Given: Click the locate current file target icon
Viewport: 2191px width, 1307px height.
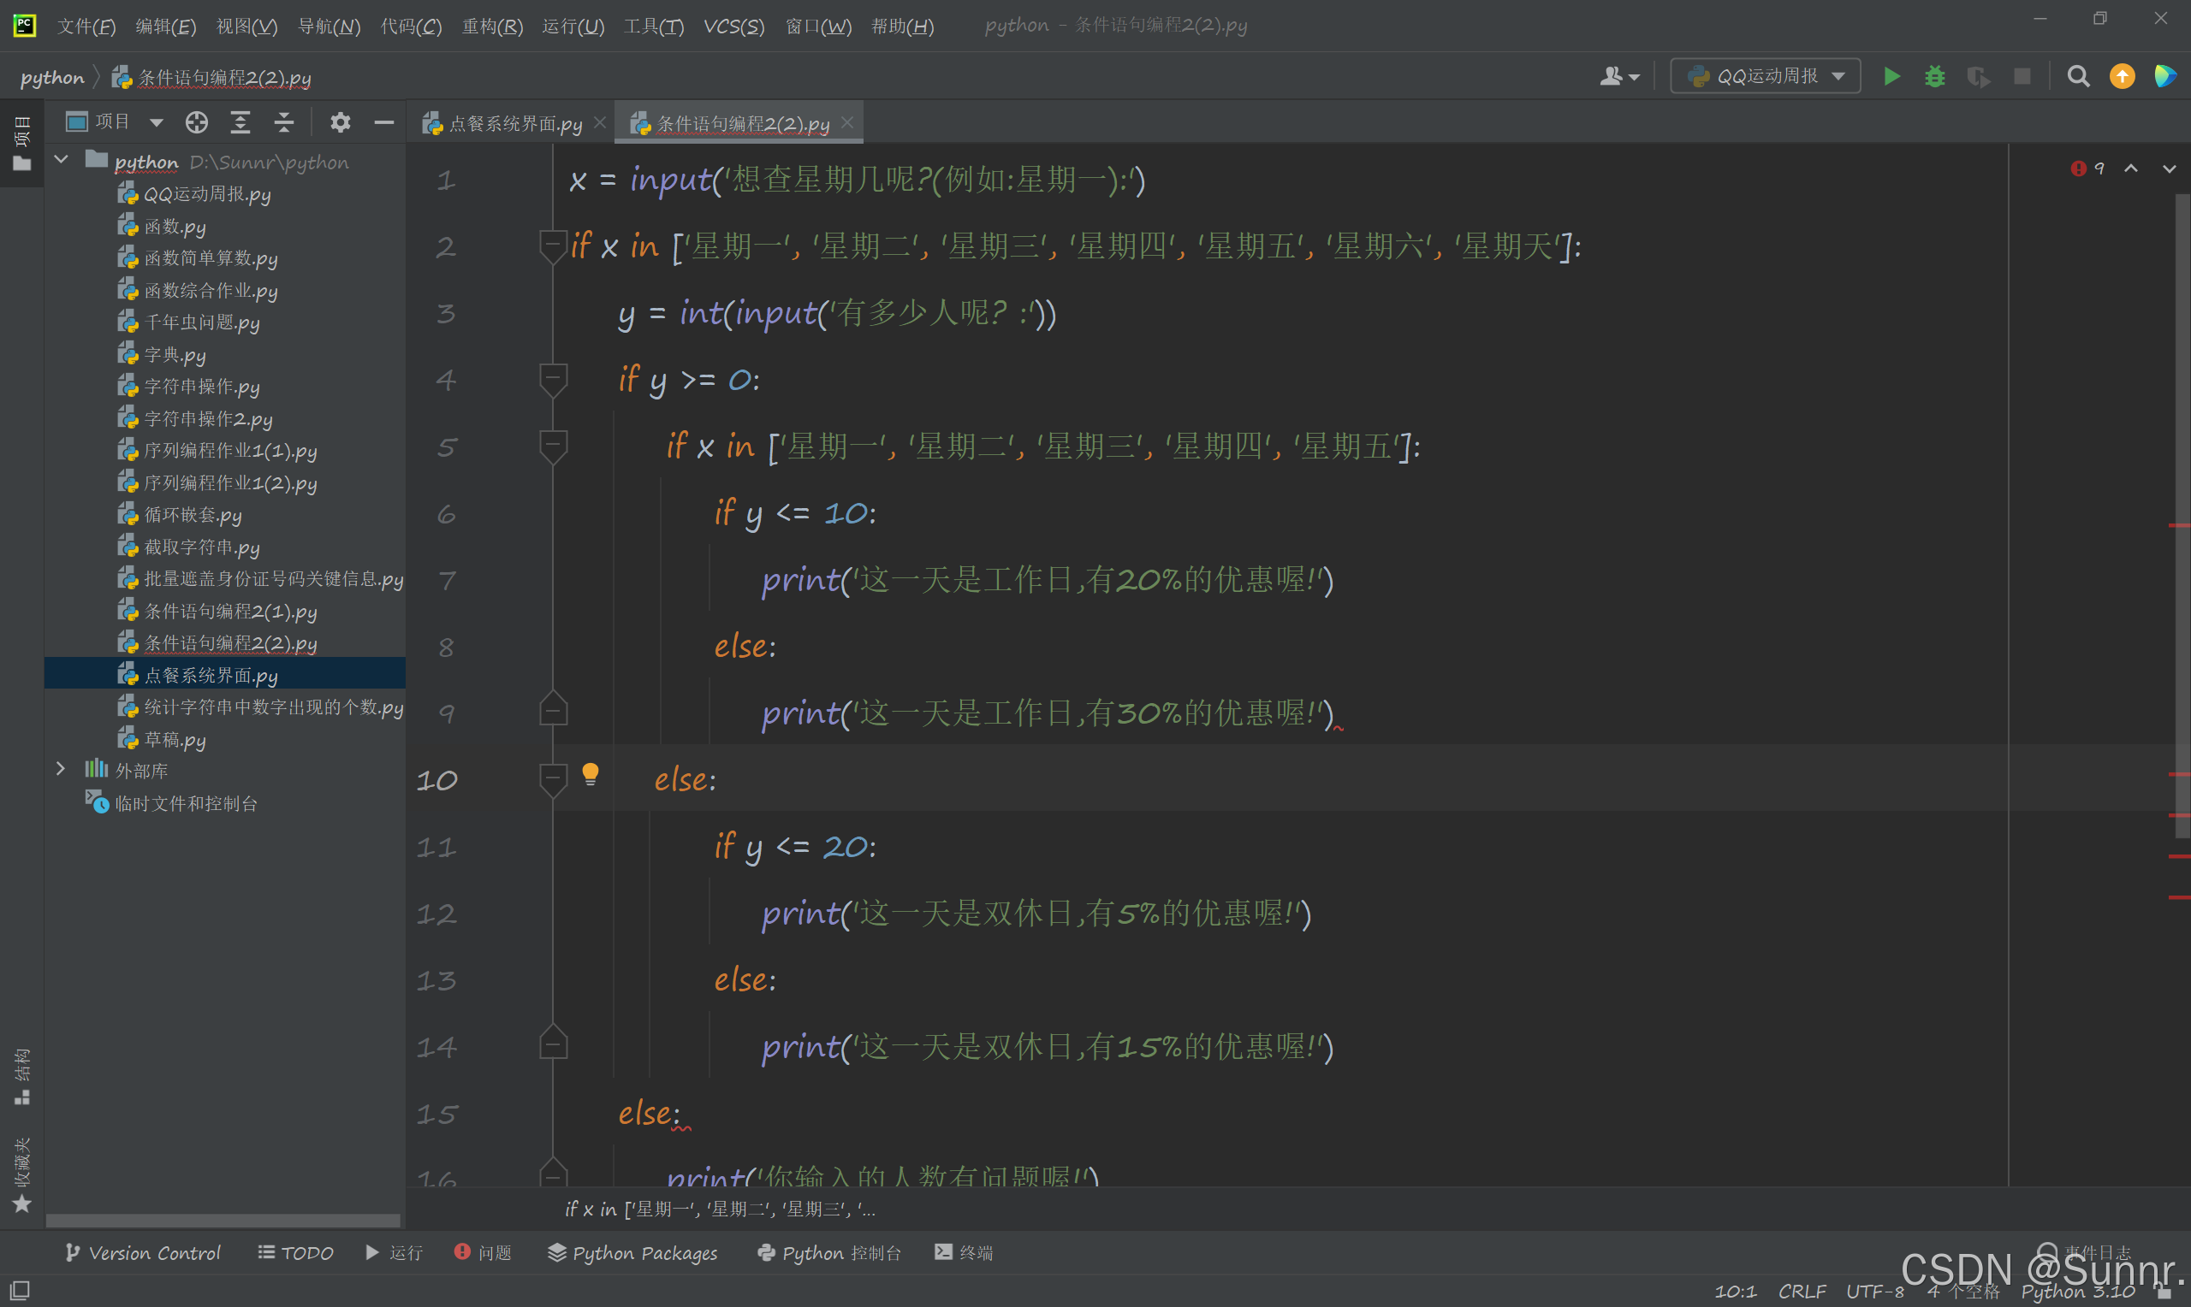Looking at the screenshot, I should (x=197, y=122).
